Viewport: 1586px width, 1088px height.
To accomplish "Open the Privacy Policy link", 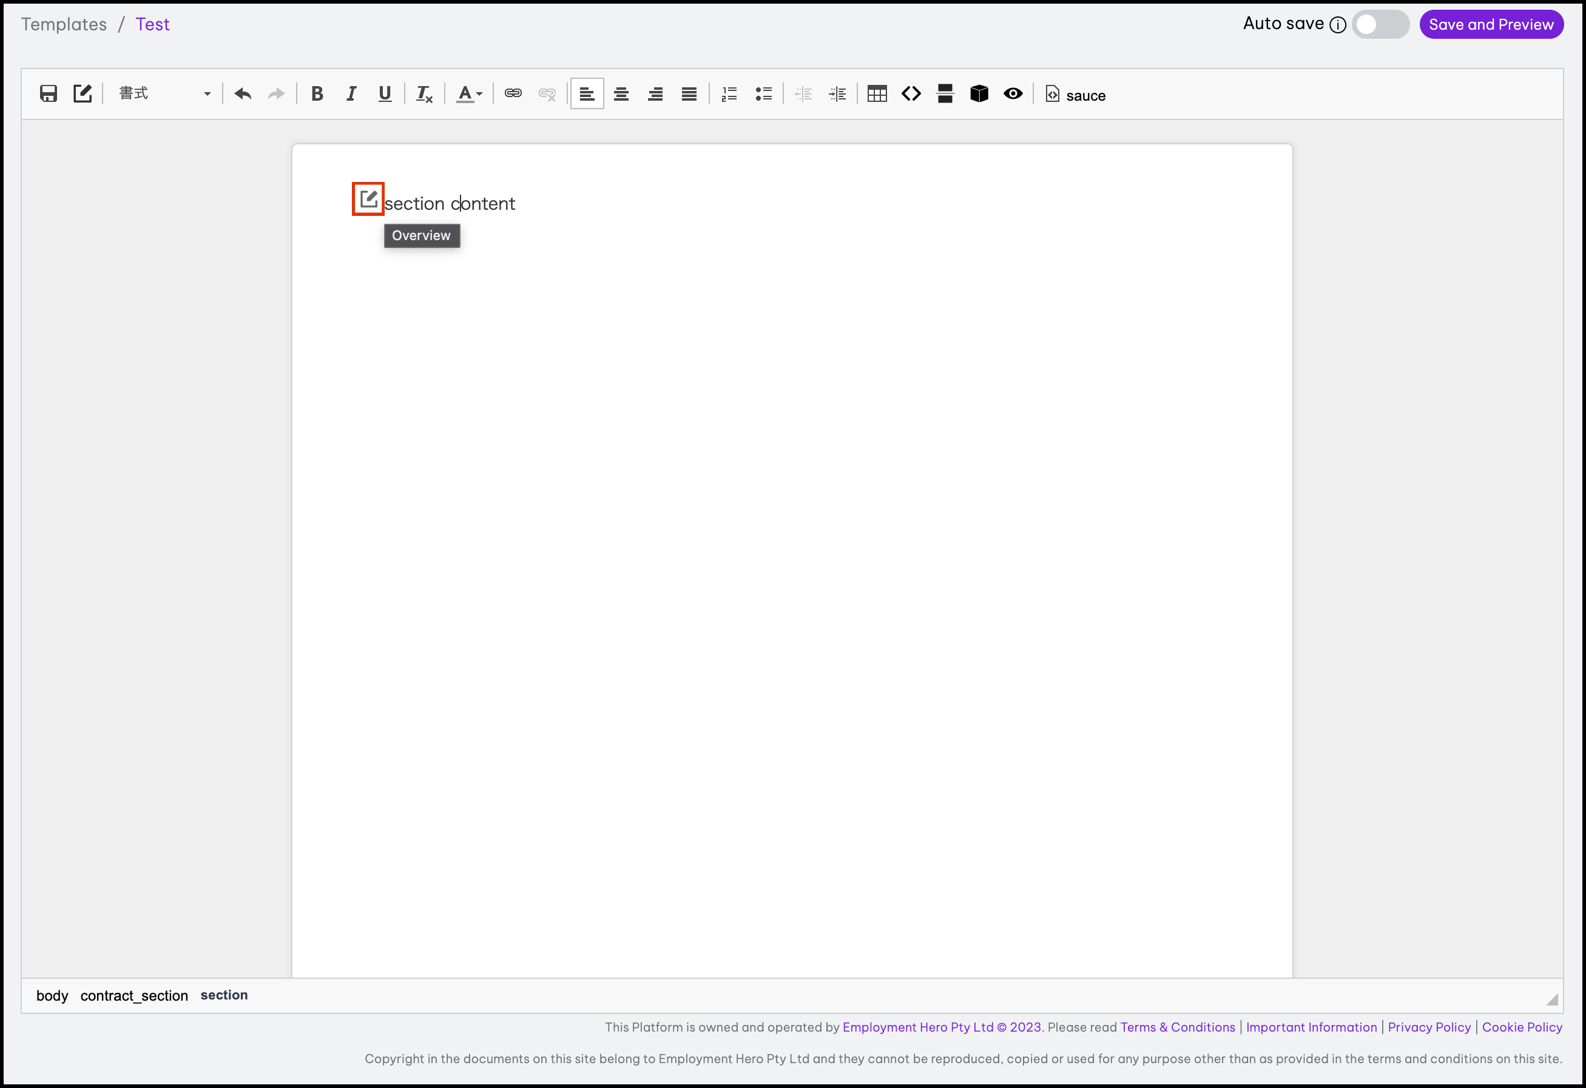I will click(1428, 1027).
